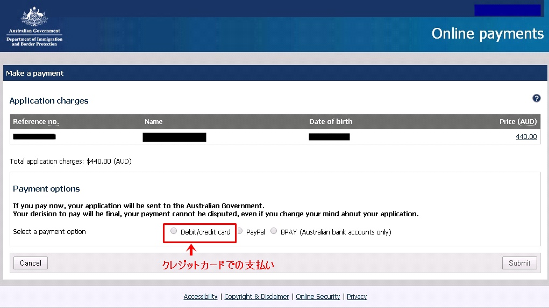Click the Name column header

pyautogui.click(x=153, y=122)
